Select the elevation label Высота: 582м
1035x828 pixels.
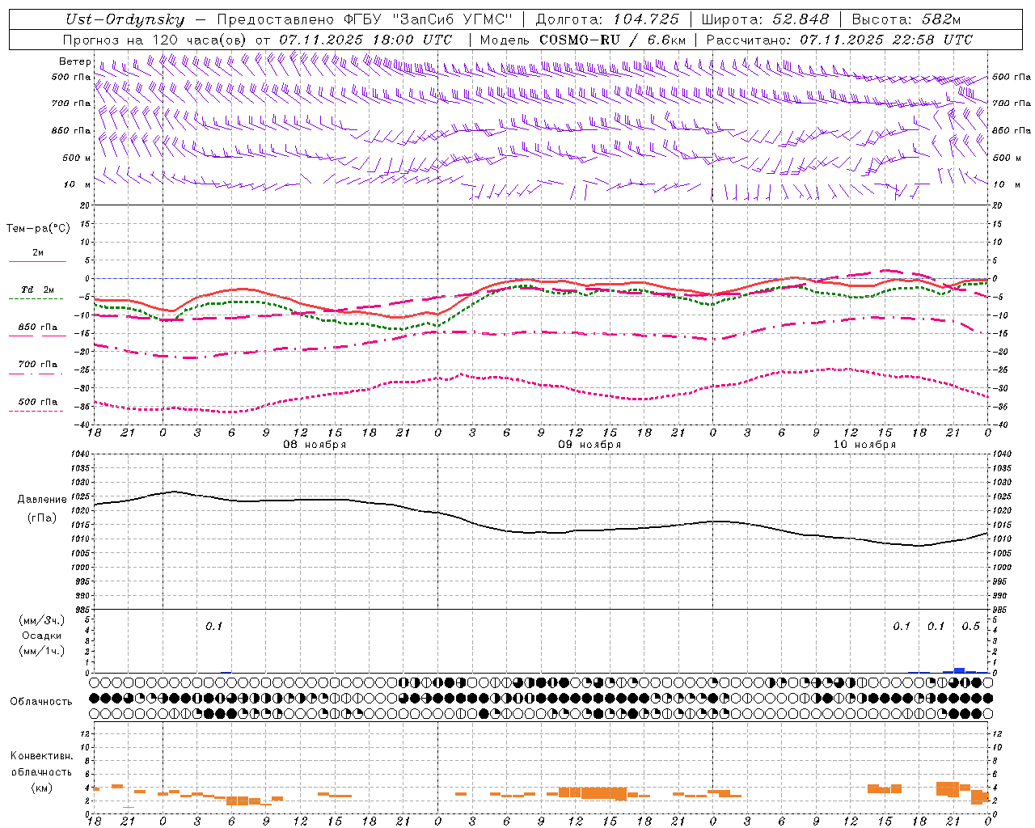click(x=906, y=19)
